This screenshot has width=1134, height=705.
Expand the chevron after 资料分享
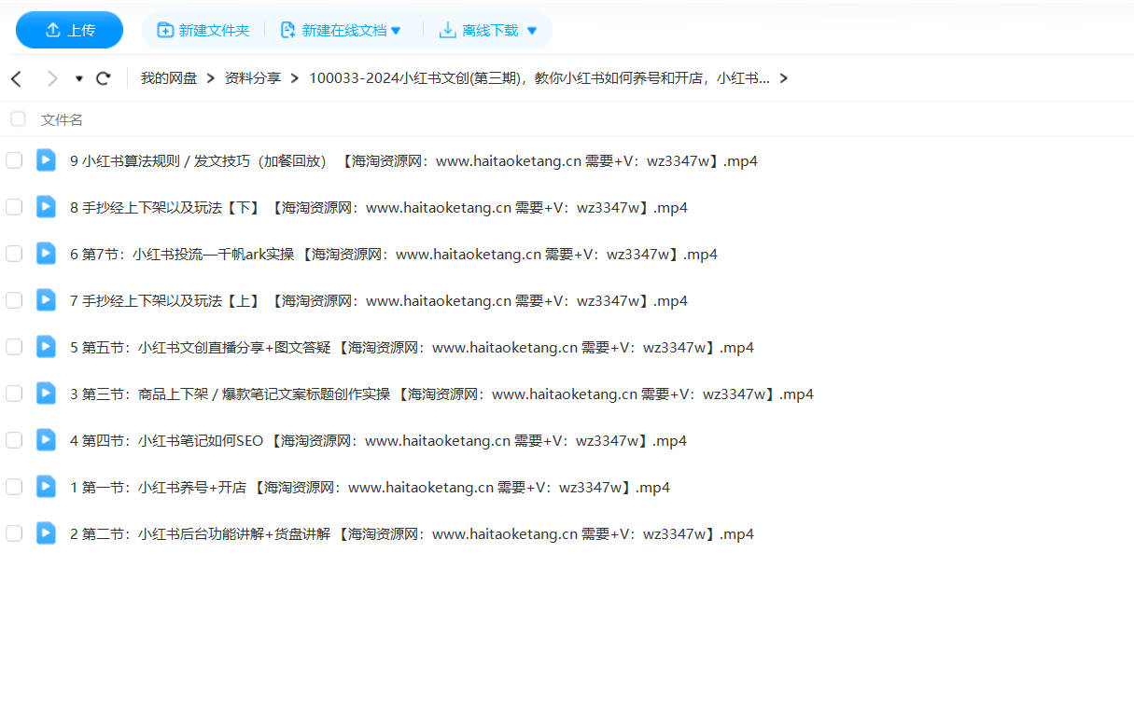point(295,78)
